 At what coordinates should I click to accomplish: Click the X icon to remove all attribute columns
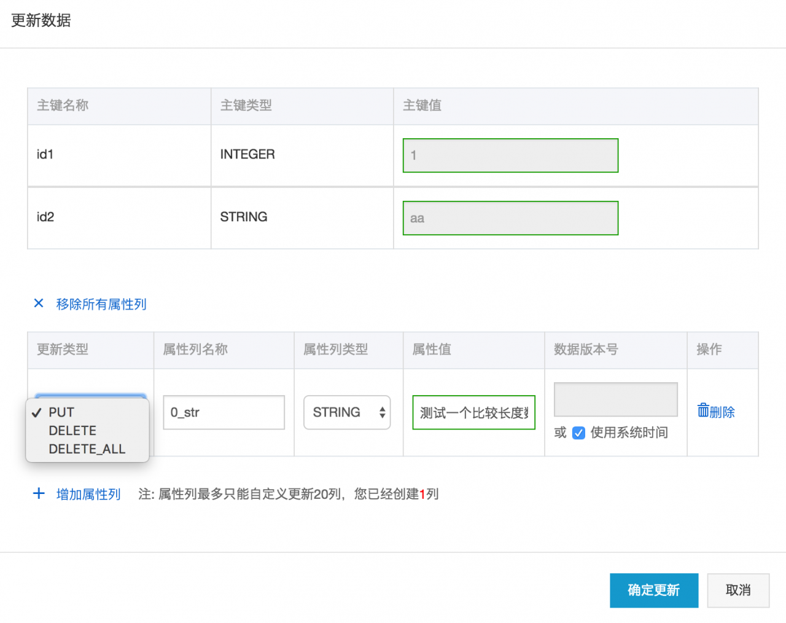39,303
